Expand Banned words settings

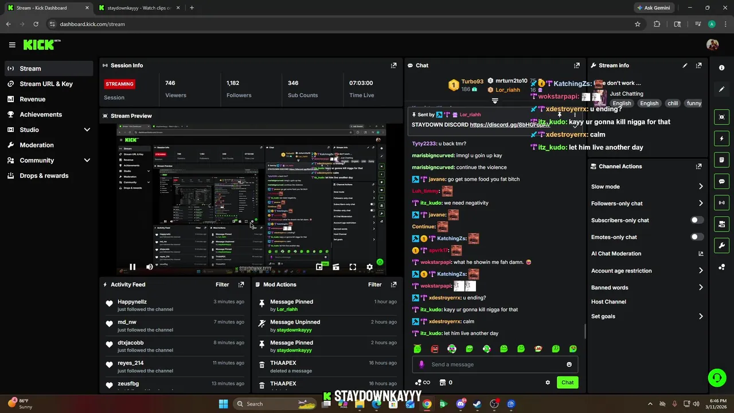701,287
